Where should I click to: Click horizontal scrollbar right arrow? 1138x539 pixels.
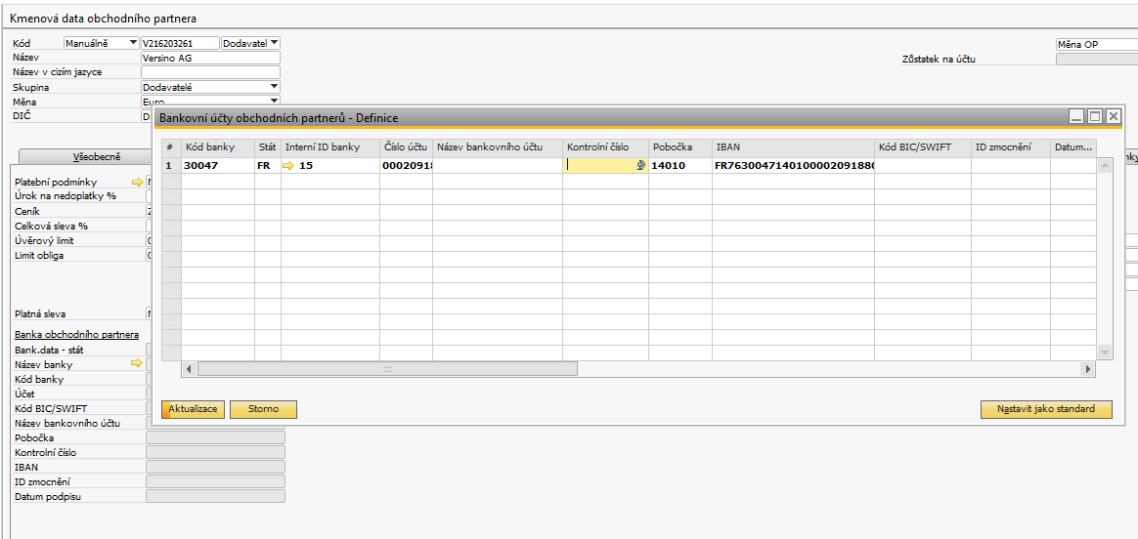coord(1087,369)
